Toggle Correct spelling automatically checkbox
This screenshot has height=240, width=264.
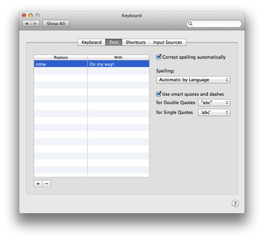pyautogui.click(x=158, y=57)
